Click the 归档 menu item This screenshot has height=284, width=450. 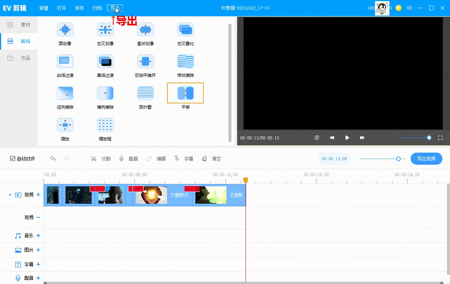point(97,8)
